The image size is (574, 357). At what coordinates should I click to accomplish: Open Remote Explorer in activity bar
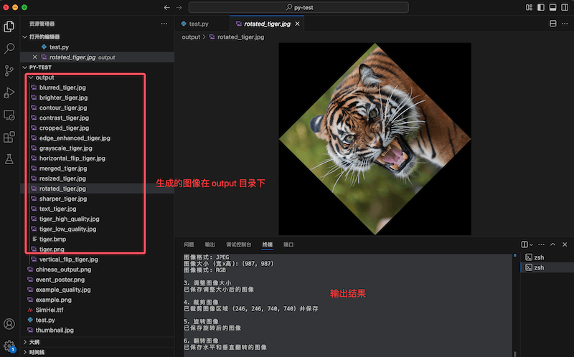point(9,115)
